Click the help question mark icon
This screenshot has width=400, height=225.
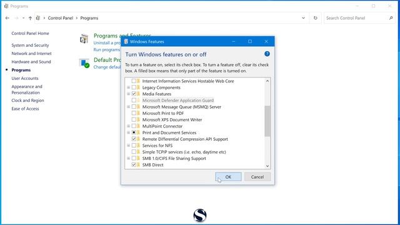[267, 54]
